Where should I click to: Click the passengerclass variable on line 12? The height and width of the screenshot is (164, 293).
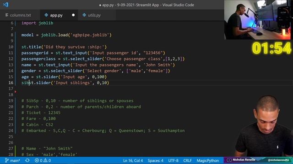coord(38,59)
